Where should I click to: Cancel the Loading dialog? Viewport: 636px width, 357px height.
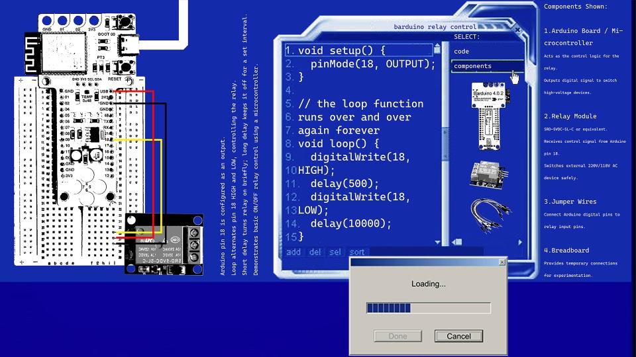tap(458, 336)
